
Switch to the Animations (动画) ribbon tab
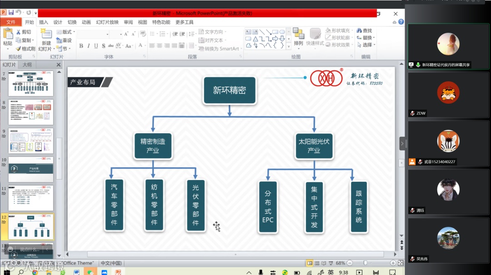click(86, 22)
